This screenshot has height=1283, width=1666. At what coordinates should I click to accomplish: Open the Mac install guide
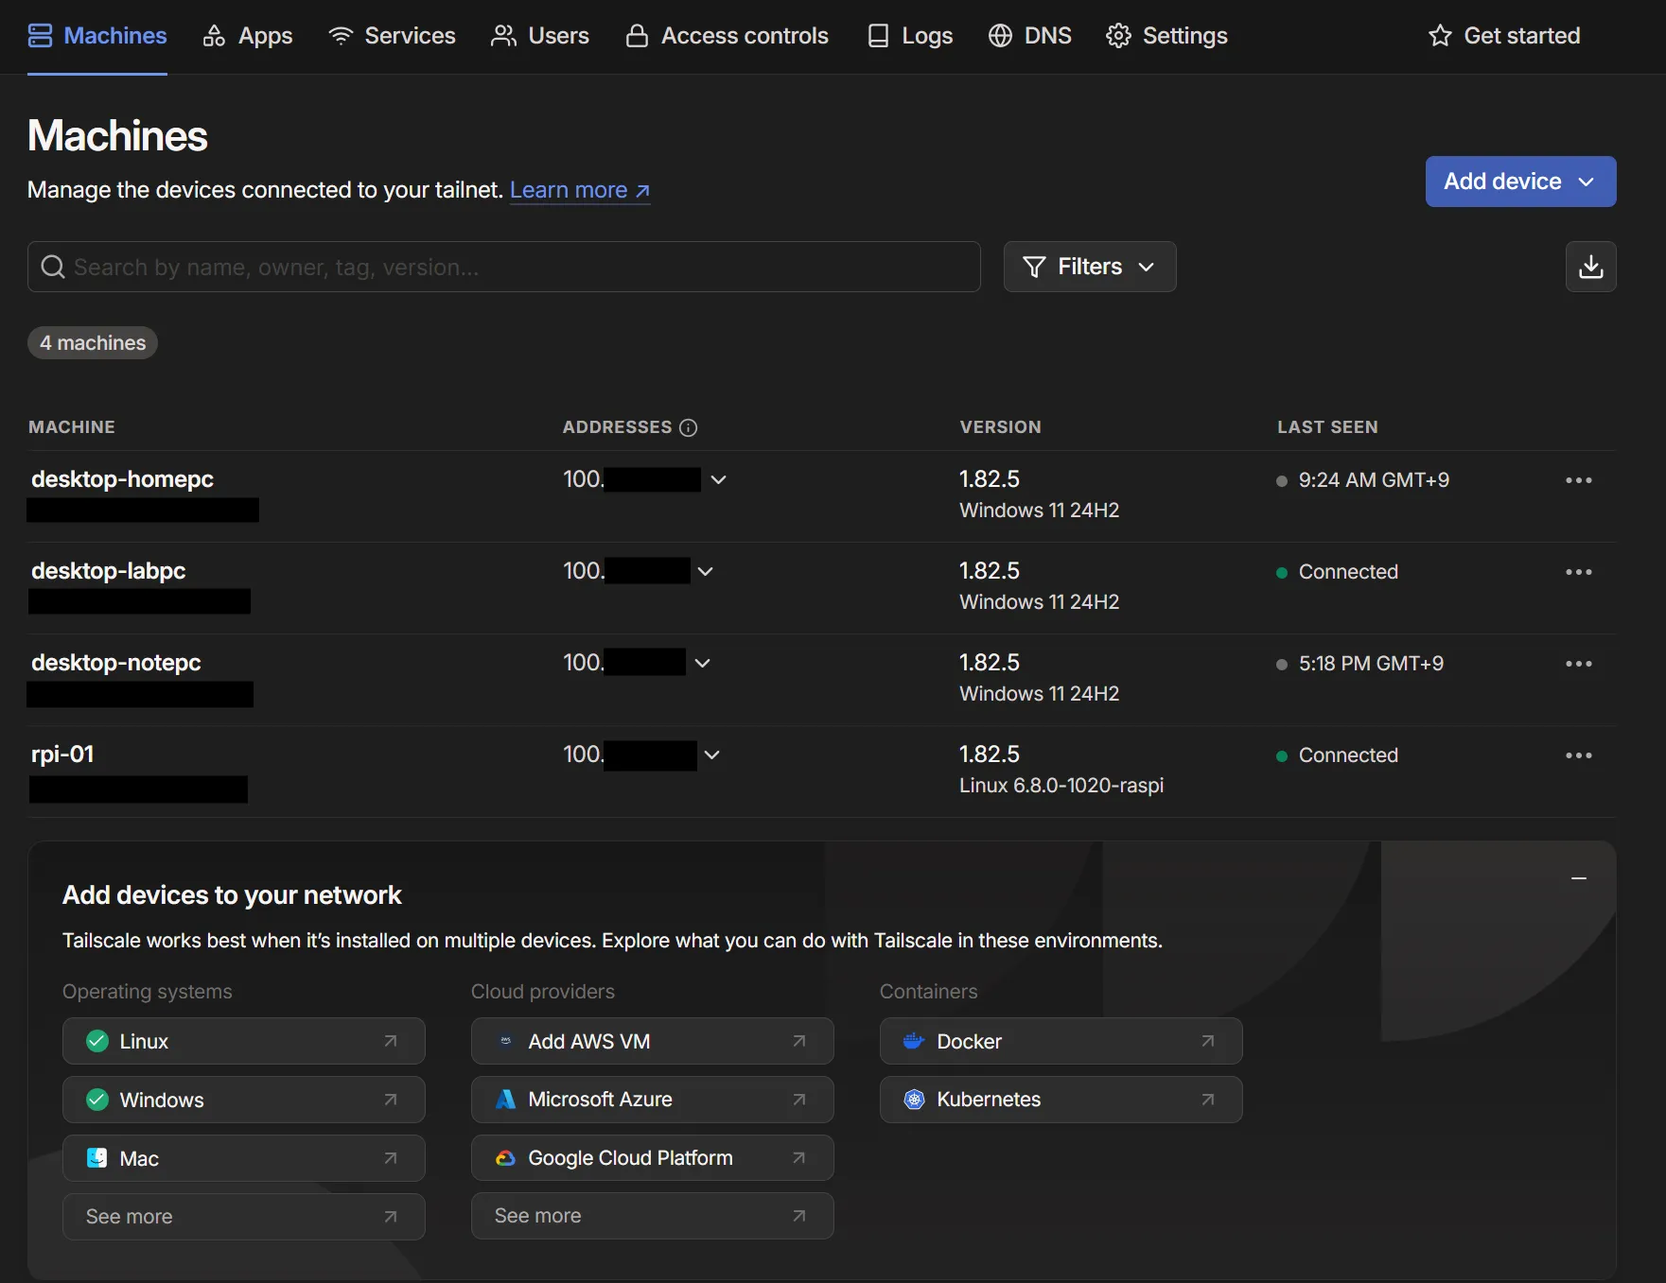point(244,1158)
